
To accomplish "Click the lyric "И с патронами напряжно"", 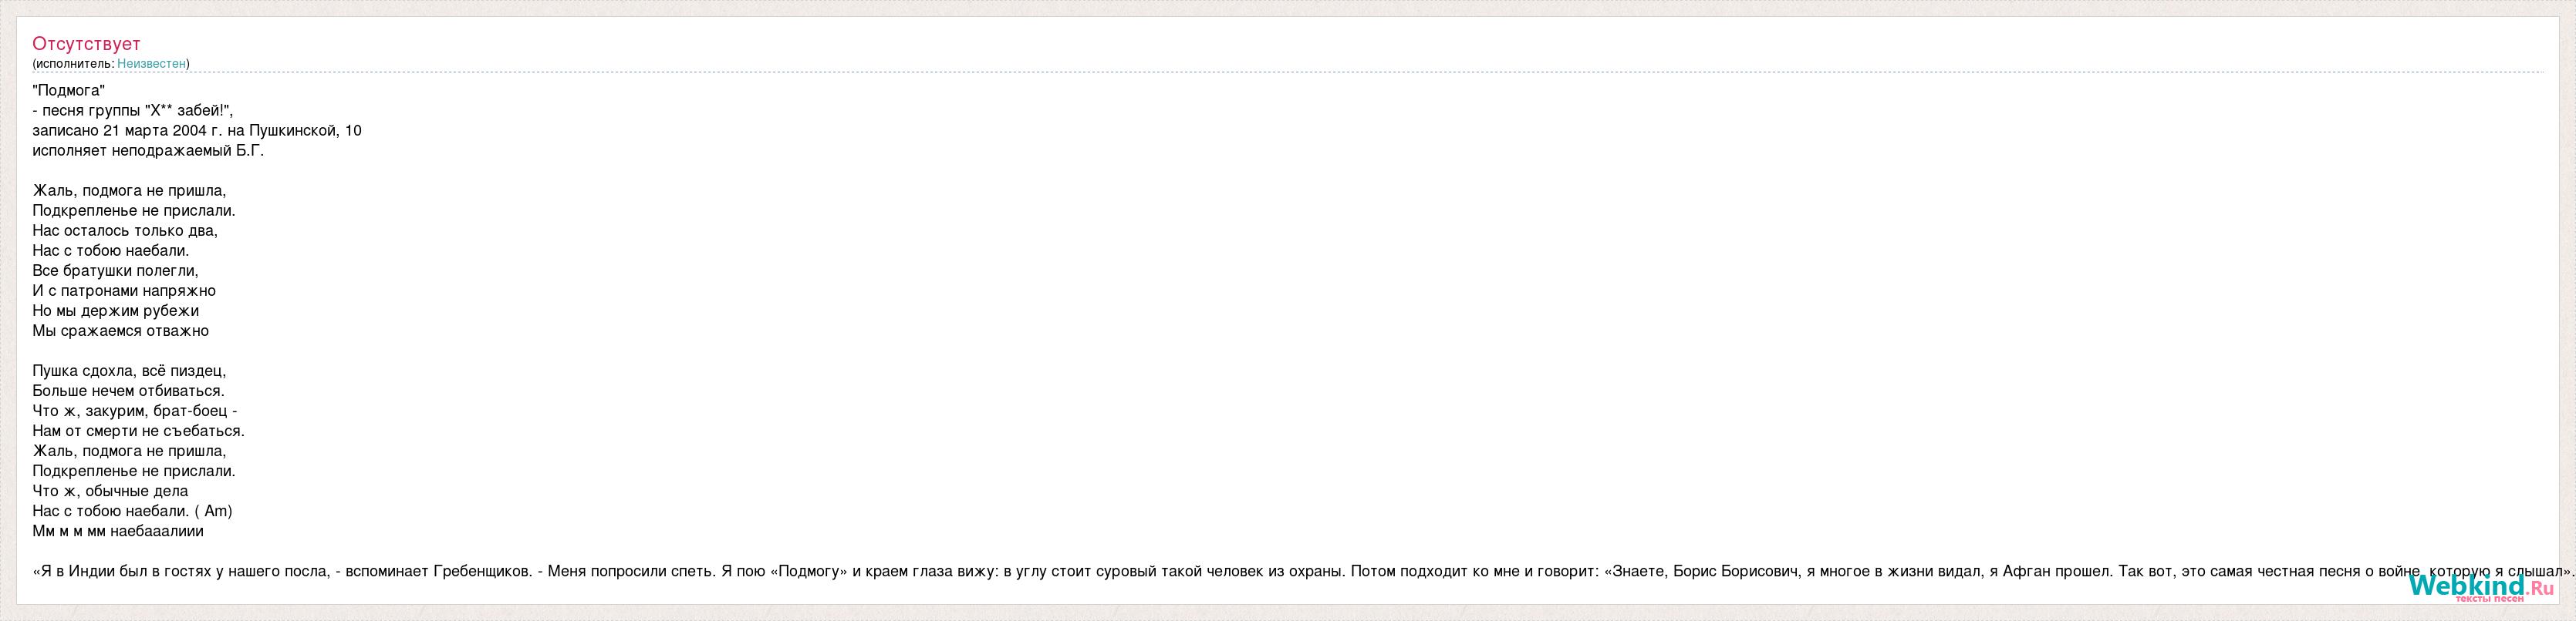I will [124, 290].
